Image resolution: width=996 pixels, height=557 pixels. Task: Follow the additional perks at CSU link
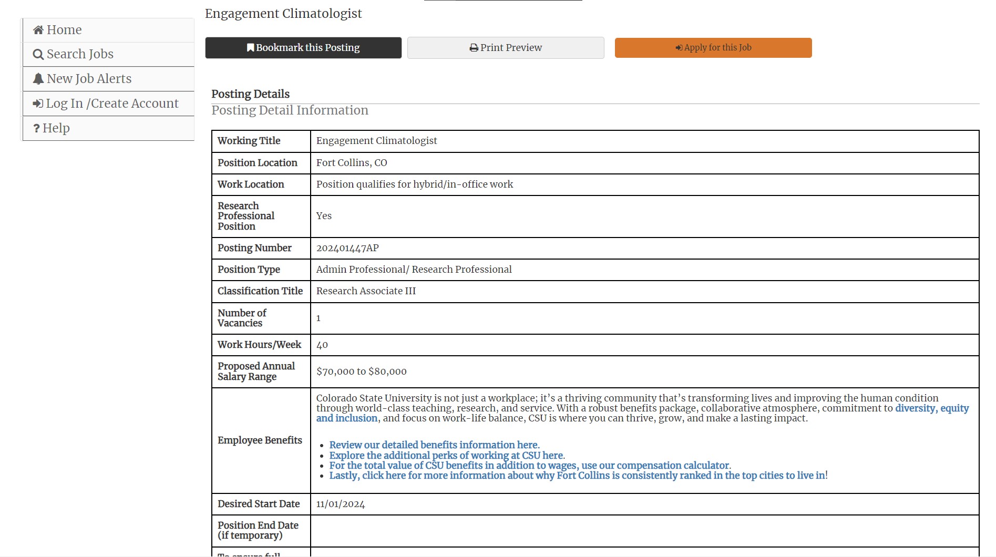coord(447,456)
